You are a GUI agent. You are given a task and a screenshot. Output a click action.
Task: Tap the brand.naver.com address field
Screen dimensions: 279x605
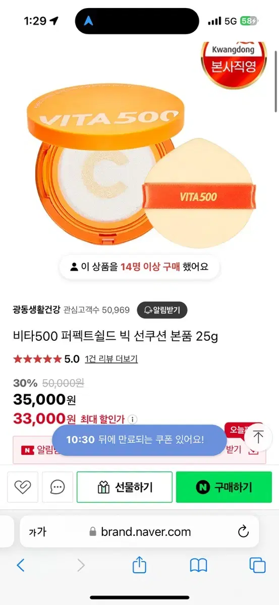click(139, 531)
